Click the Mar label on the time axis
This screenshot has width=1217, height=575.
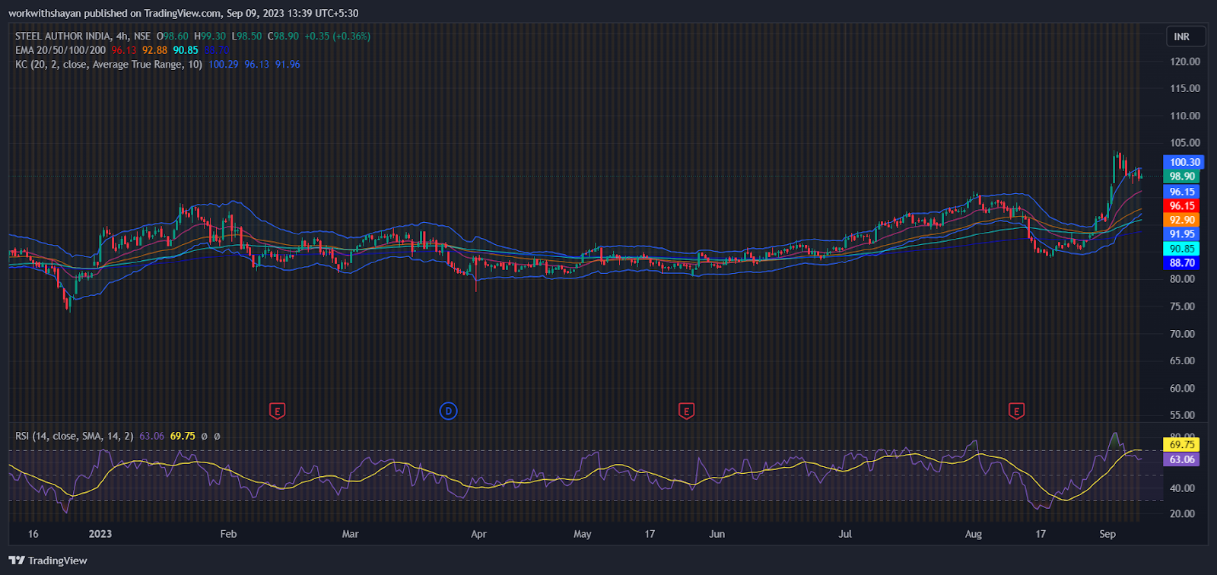click(x=350, y=534)
